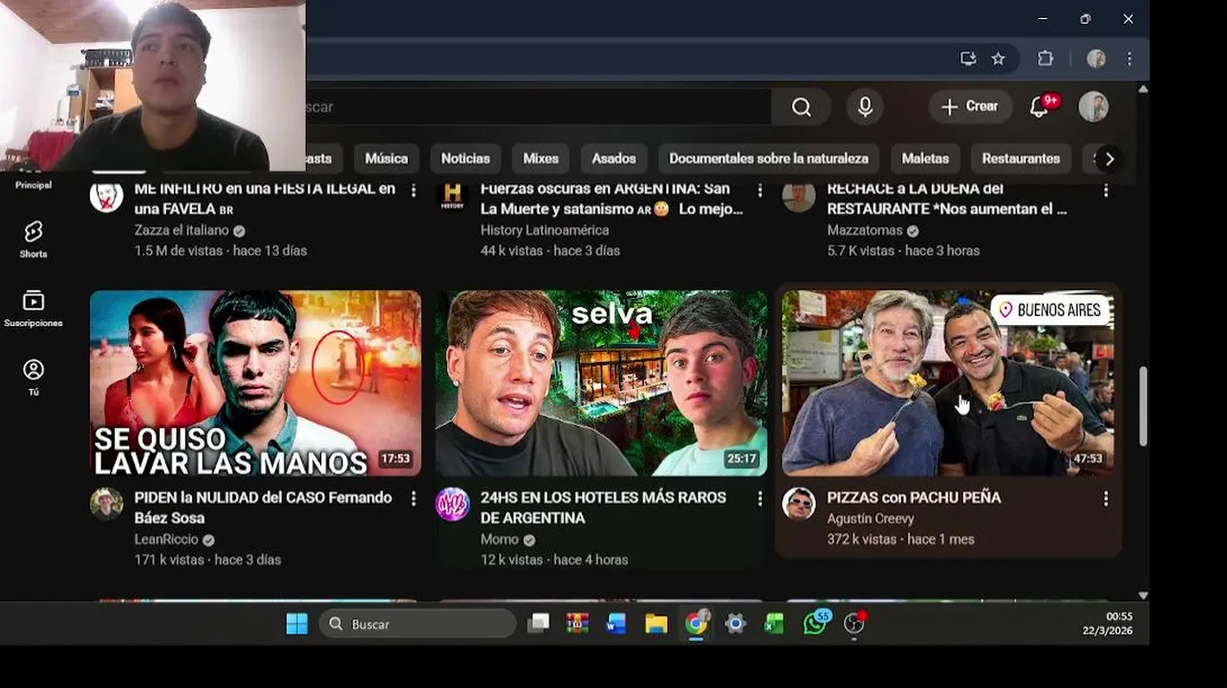
Task: Go to the Mazzatomas channel name
Action: pyautogui.click(x=865, y=230)
